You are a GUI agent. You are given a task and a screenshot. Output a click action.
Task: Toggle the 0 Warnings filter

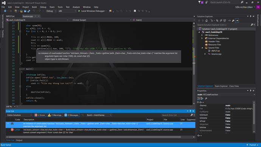[55, 115]
